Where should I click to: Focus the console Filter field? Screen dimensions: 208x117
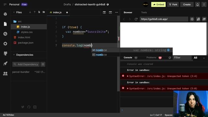[182, 58]
